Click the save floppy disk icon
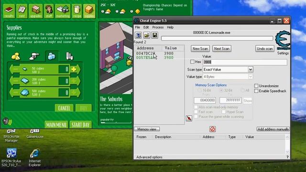 (x=155, y=35)
